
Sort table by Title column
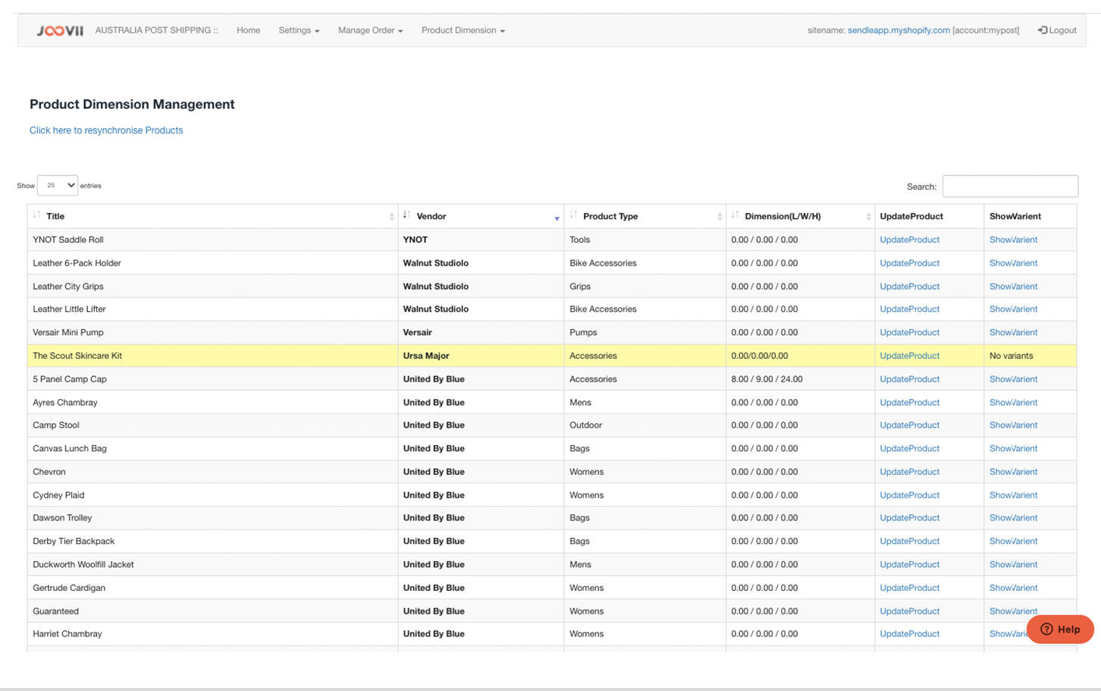coord(55,216)
